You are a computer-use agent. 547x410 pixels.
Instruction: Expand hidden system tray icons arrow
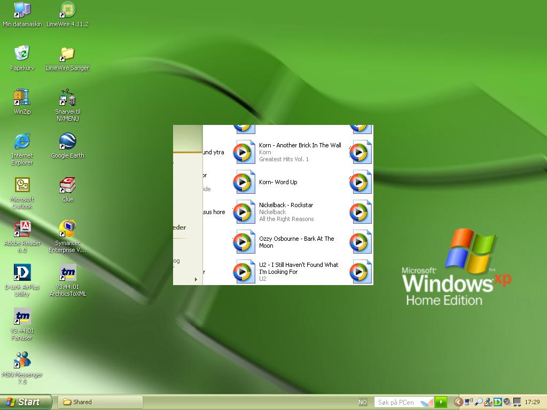coord(458,402)
